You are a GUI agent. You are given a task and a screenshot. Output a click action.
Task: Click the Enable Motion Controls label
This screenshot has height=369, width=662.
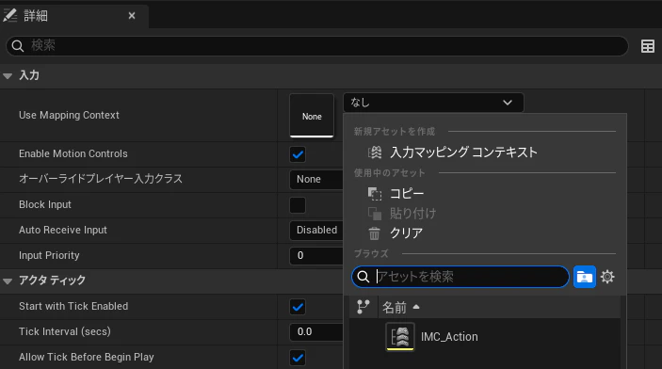[73, 153]
